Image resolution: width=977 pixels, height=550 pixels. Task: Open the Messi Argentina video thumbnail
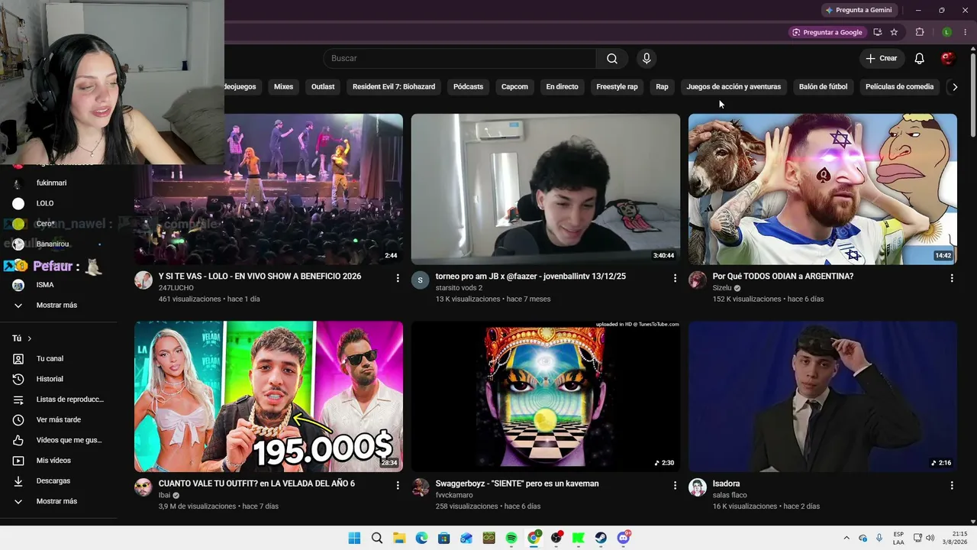pos(823,189)
